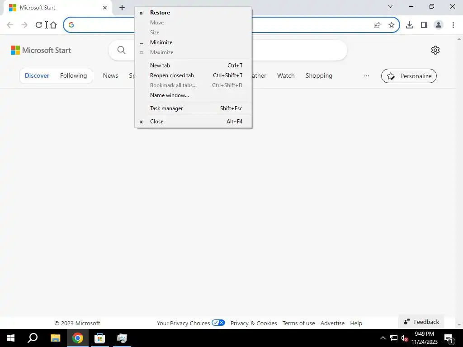
Task: Open the clock showing 9:49 PM
Action: coord(424,338)
